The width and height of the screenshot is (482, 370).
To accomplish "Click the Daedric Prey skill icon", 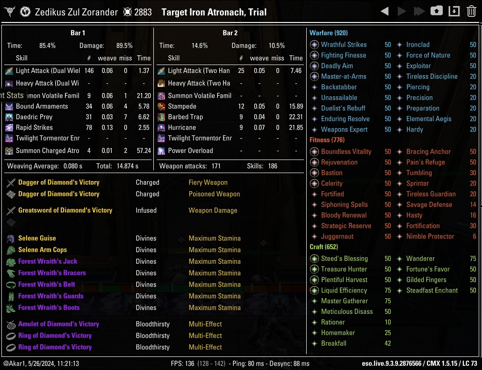I will (9, 117).
